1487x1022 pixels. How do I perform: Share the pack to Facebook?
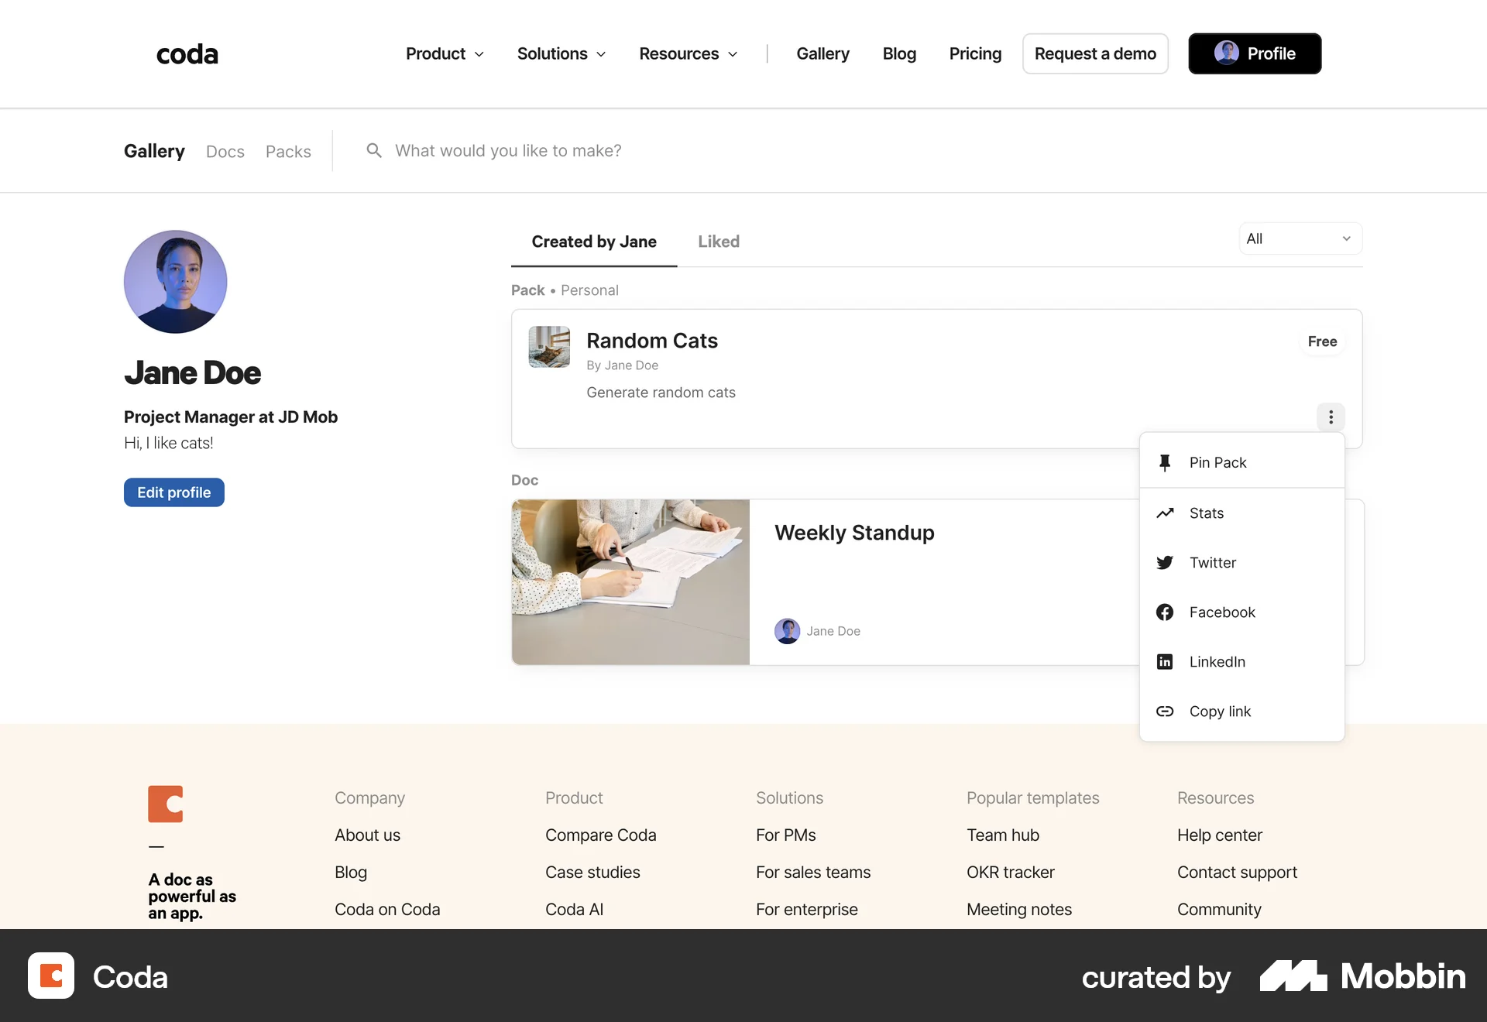pos(1222,612)
